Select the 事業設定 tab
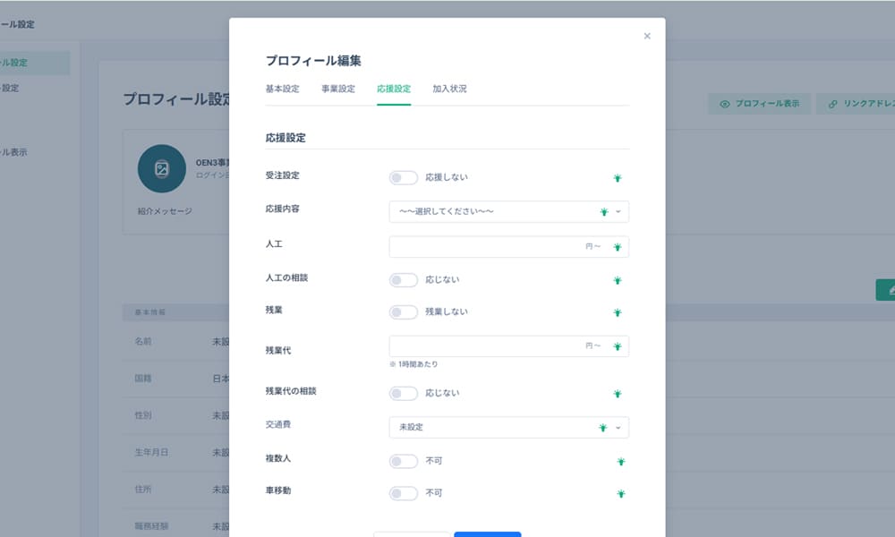 click(x=338, y=89)
